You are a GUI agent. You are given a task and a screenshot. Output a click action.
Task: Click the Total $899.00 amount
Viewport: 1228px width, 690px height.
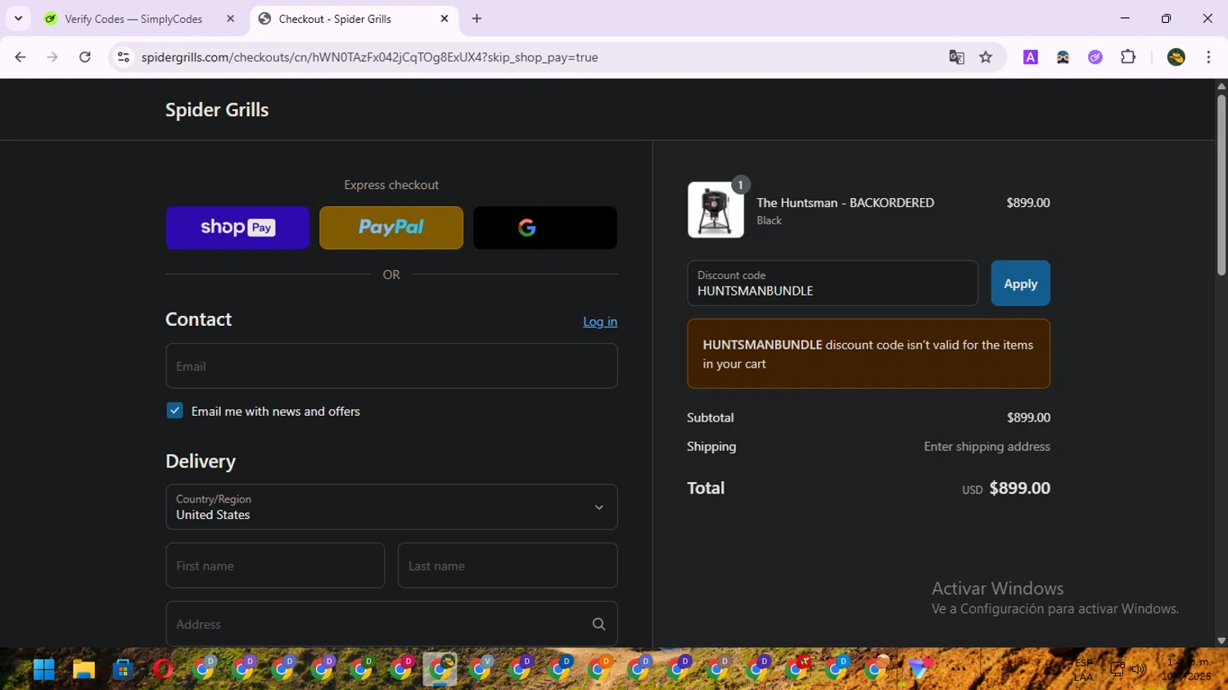coord(1019,488)
